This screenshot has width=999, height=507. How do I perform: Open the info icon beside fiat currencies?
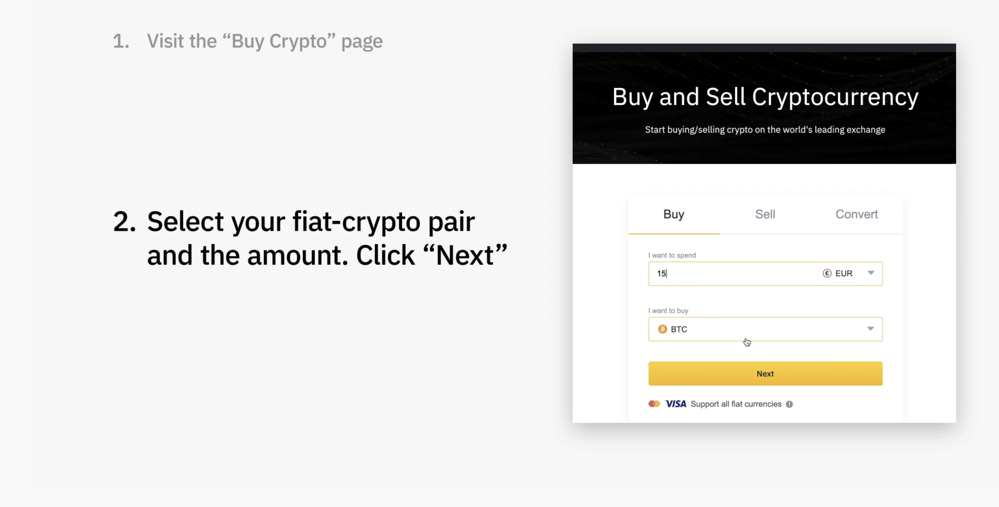[789, 404]
